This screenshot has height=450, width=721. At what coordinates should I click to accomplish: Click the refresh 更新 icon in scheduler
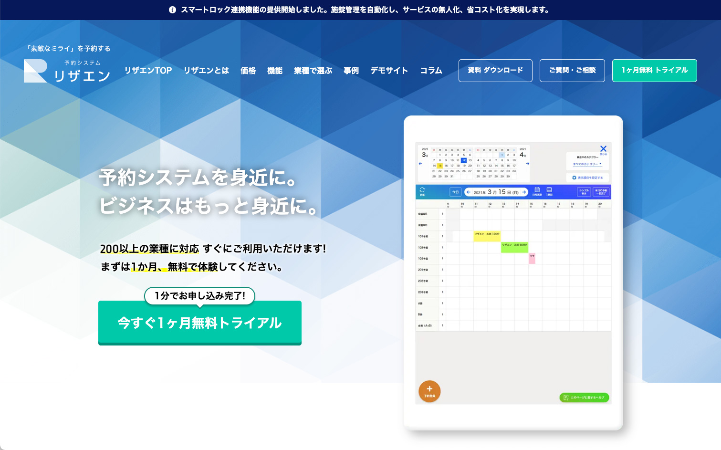422,191
